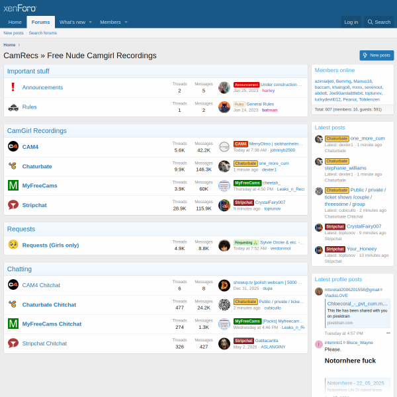Click the Latest profile posts heading
This screenshot has width=397, height=397.
pos(338,279)
